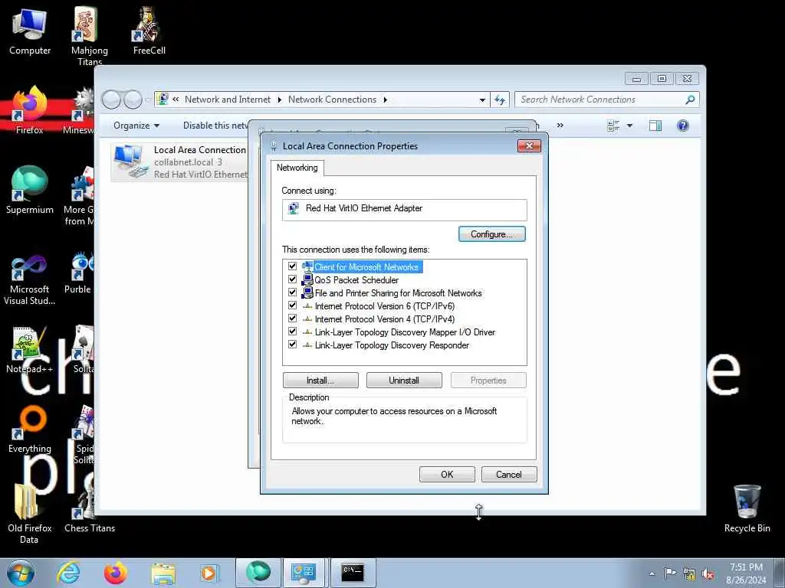Image resolution: width=785 pixels, height=588 pixels.
Task: Open Windows Media Player from taskbar
Action: (210, 573)
